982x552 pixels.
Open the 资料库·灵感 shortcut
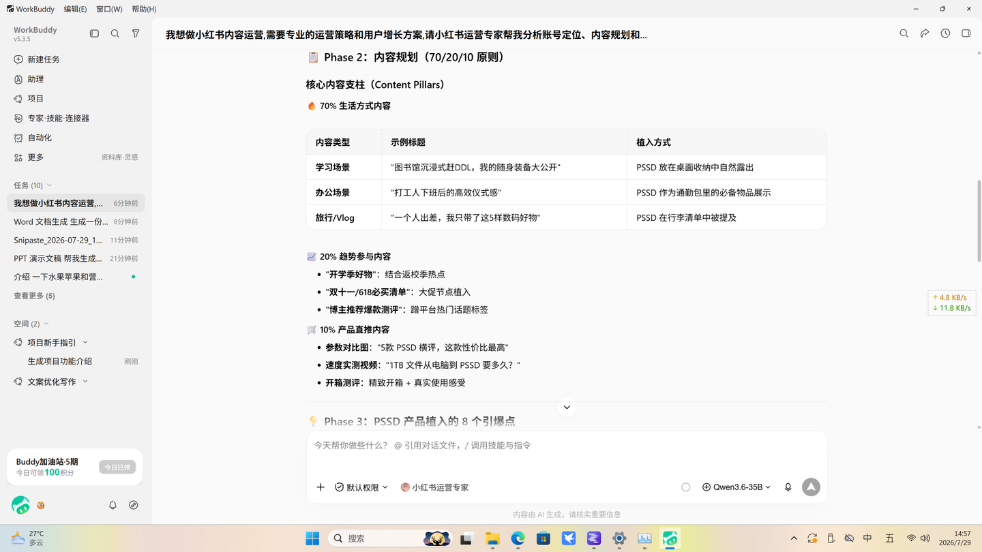pos(119,157)
